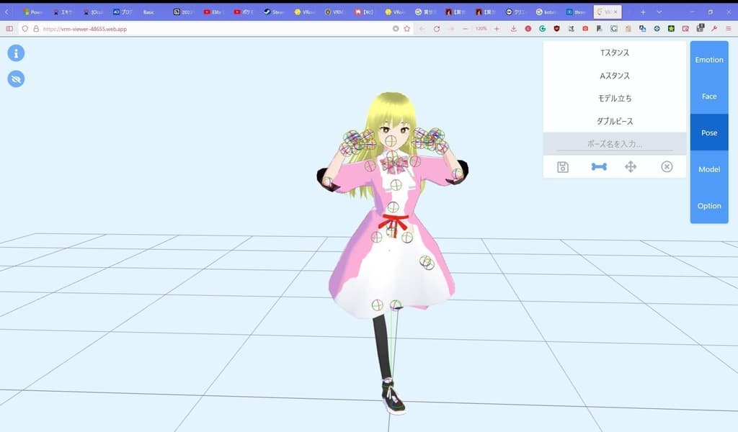The image size is (738, 432).
Task: Select the spine gizmo above the red ribbon
Action: click(394, 207)
